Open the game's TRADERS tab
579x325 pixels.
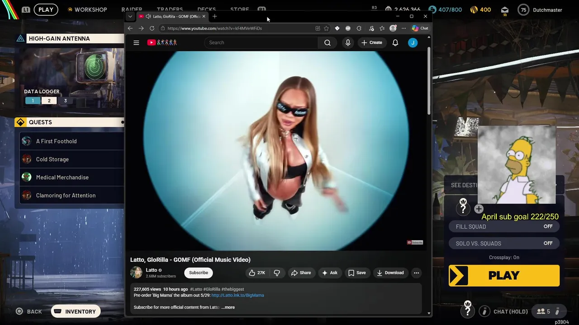click(x=170, y=9)
